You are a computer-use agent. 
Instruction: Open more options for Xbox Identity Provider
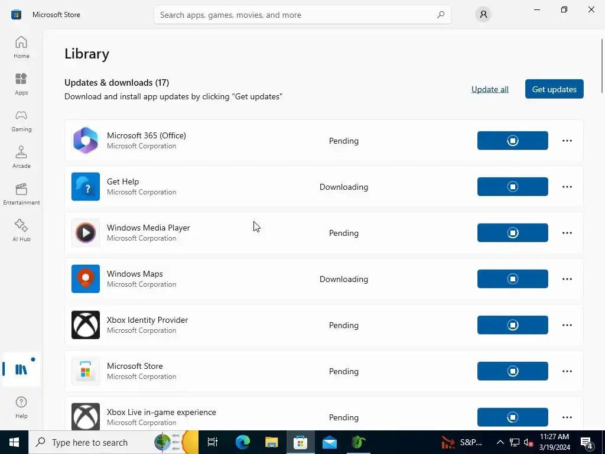[567, 325]
